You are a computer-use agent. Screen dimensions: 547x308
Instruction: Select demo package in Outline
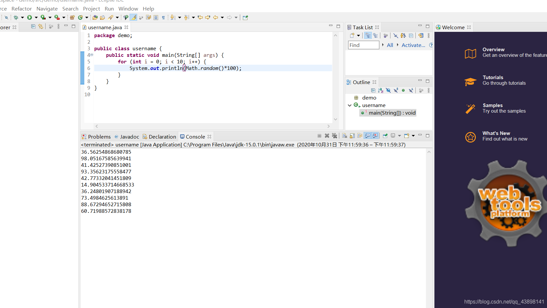pos(369,98)
